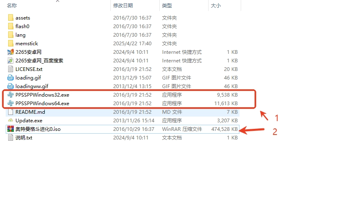This screenshot has width=358, height=212.
Task: Click the loadingww.gif file icon
Action: (11, 86)
